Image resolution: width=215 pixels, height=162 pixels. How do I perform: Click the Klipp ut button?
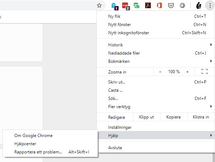click(147, 117)
